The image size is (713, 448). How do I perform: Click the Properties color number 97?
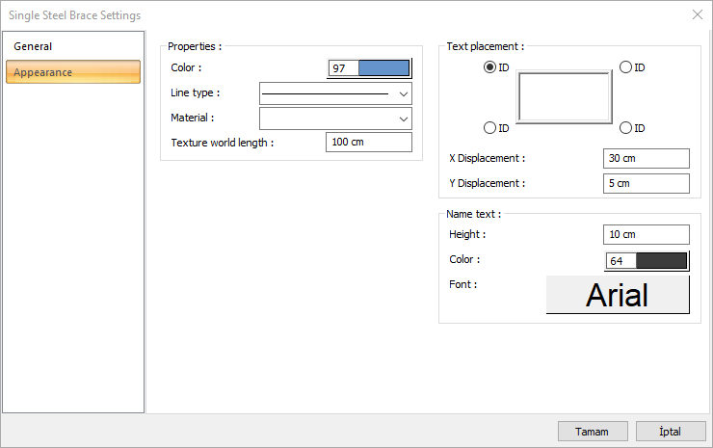342,68
